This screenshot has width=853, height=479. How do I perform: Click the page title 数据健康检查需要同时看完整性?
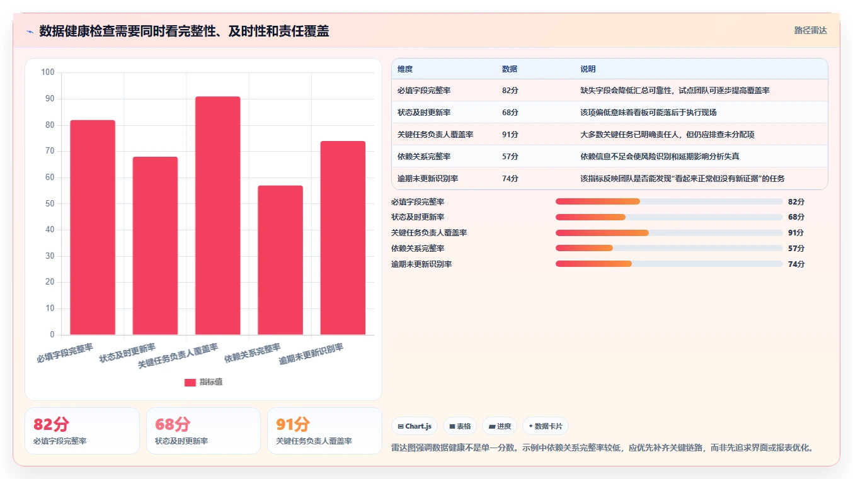pyautogui.click(x=184, y=31)
